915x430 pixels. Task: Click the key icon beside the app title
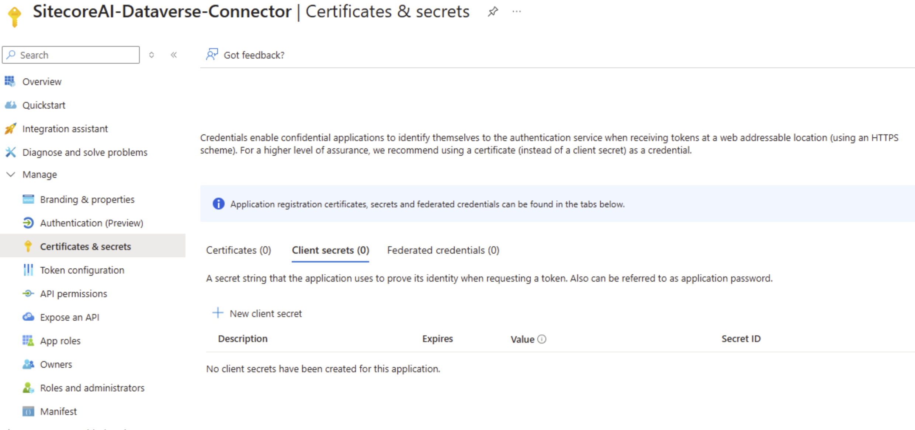point(14,17)
